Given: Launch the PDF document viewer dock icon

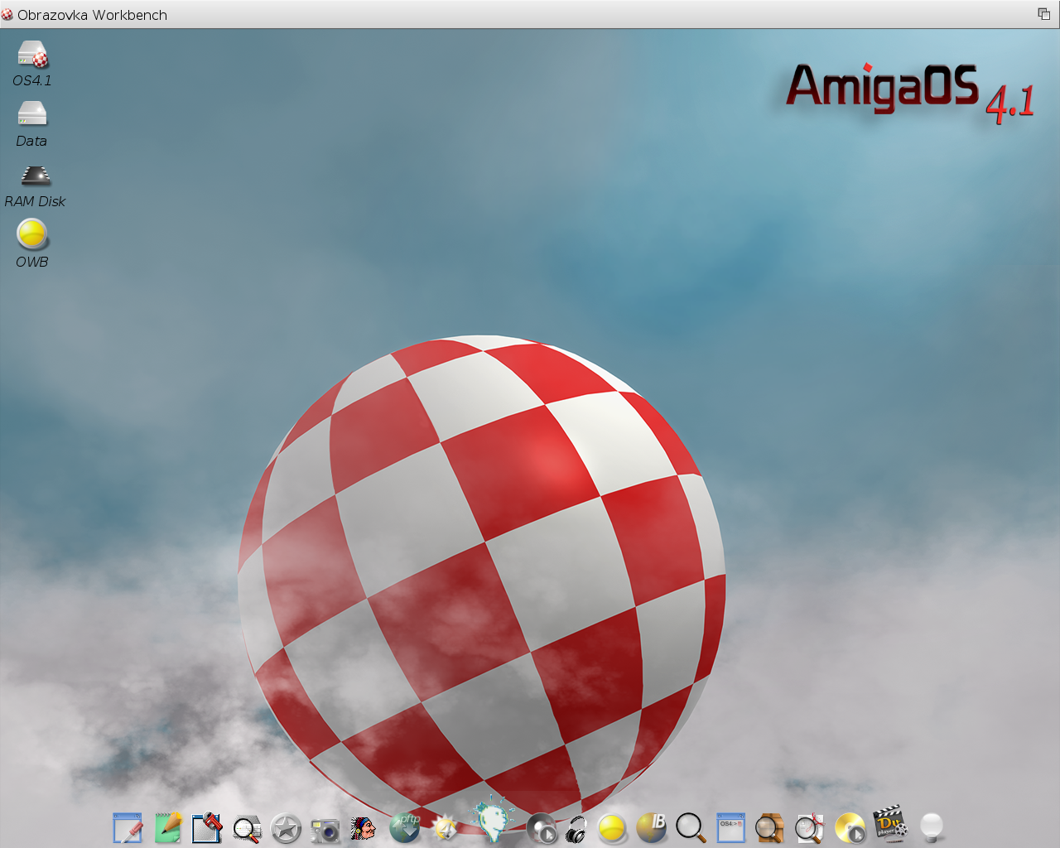Looking at the screenshot, I should (x=809, y=828).
